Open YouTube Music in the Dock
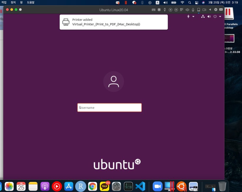The width and height of the screenshot is (242, 192). [x=57, y=186]
